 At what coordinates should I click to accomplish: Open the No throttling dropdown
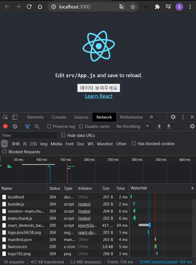pyautogui.click(x=132, y=127)
